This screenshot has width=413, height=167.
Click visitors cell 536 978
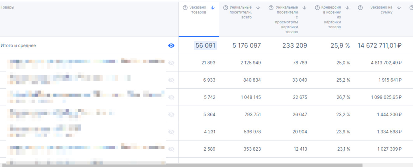point(252,132)
